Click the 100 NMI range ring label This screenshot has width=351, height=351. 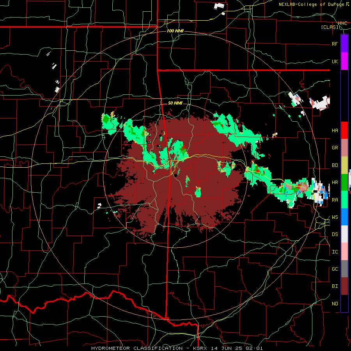tap(175, 31)
